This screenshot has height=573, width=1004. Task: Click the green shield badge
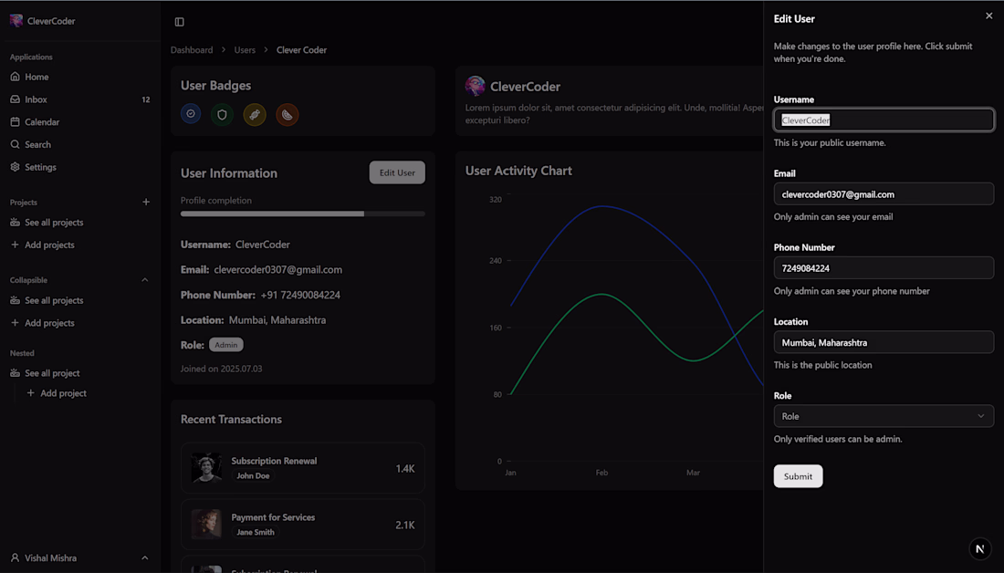coord(222,115)
